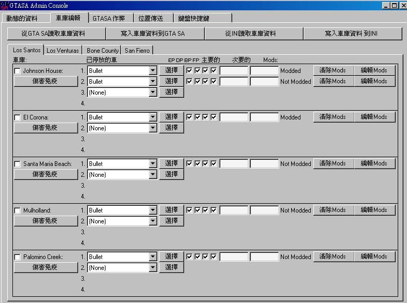Click primary color field for Santa Maria Beach
Viewport: 407px width, 303px height.
pyautogui.click(x=234, y=164)
